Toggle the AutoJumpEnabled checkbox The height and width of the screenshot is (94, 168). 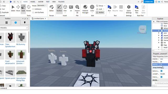pos(161,71)
